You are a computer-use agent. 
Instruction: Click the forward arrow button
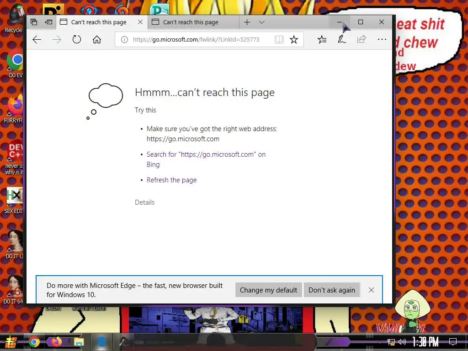(57, 39)
